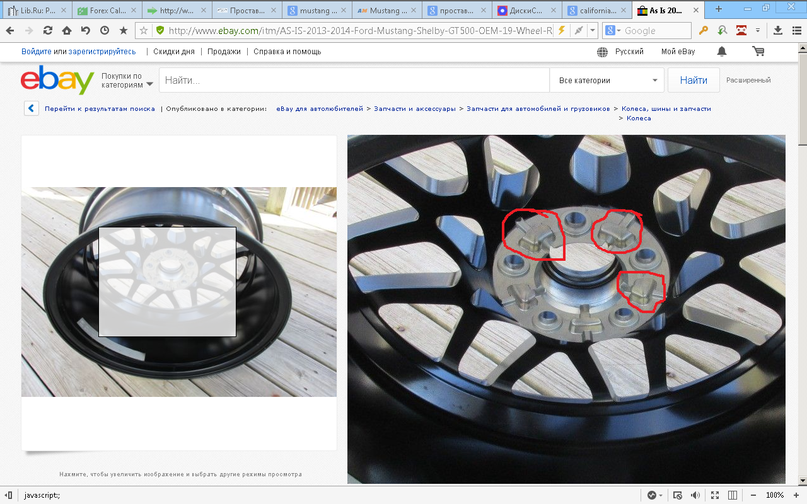Click the wheel product thumbnail image

point(179,292)
